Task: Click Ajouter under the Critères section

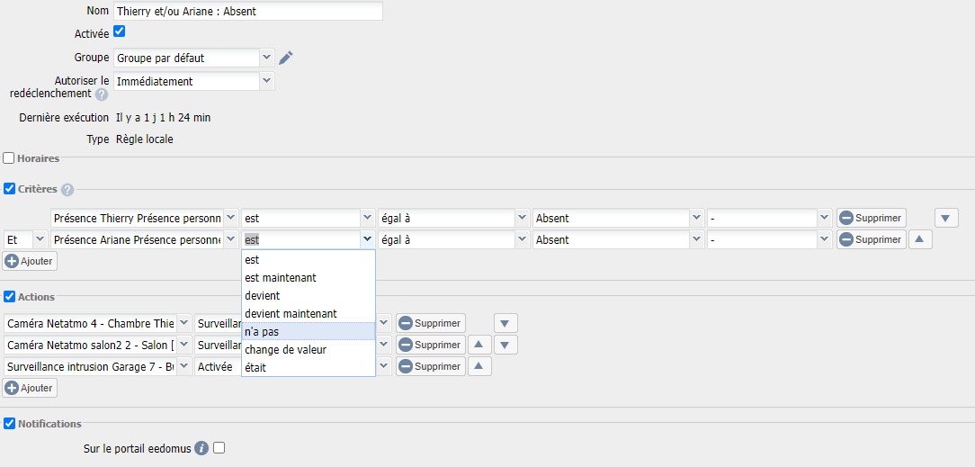Action: coord(30,261)
